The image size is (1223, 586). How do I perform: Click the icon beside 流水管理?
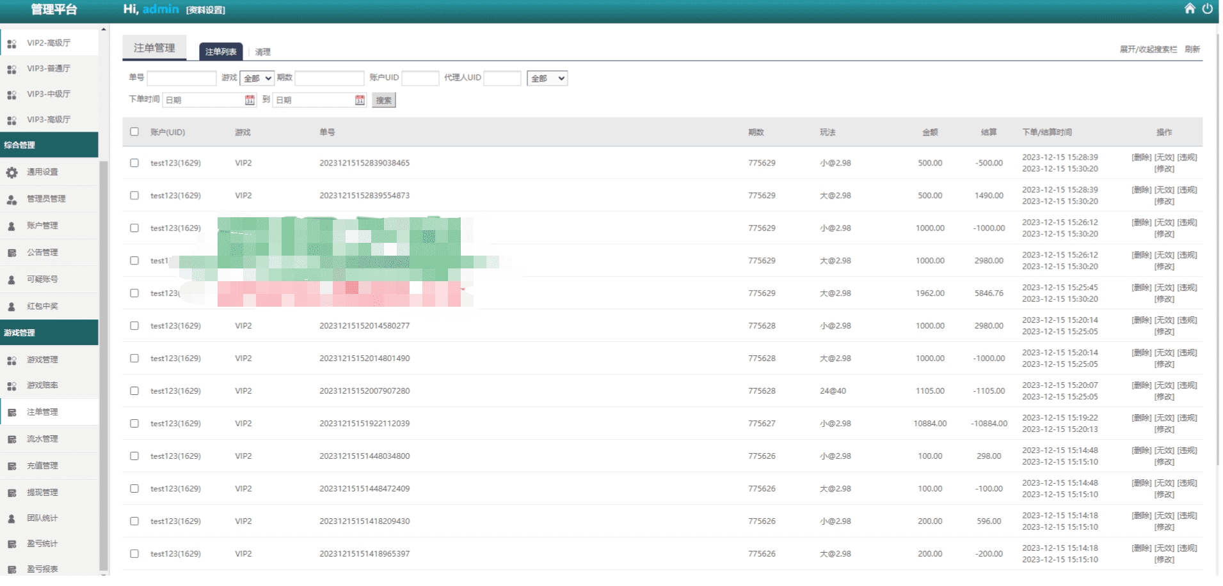click(12, 440)
